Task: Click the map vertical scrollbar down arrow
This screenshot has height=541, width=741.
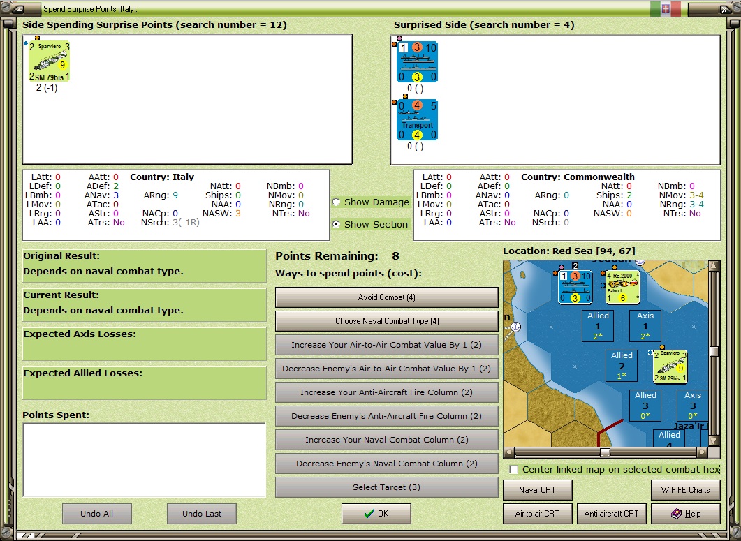Action: (x=714, y=440)
